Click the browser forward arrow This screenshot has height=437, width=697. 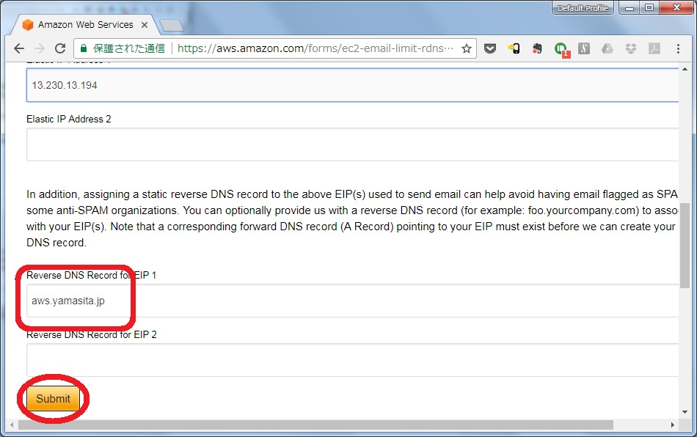click(x=40, y=48)
